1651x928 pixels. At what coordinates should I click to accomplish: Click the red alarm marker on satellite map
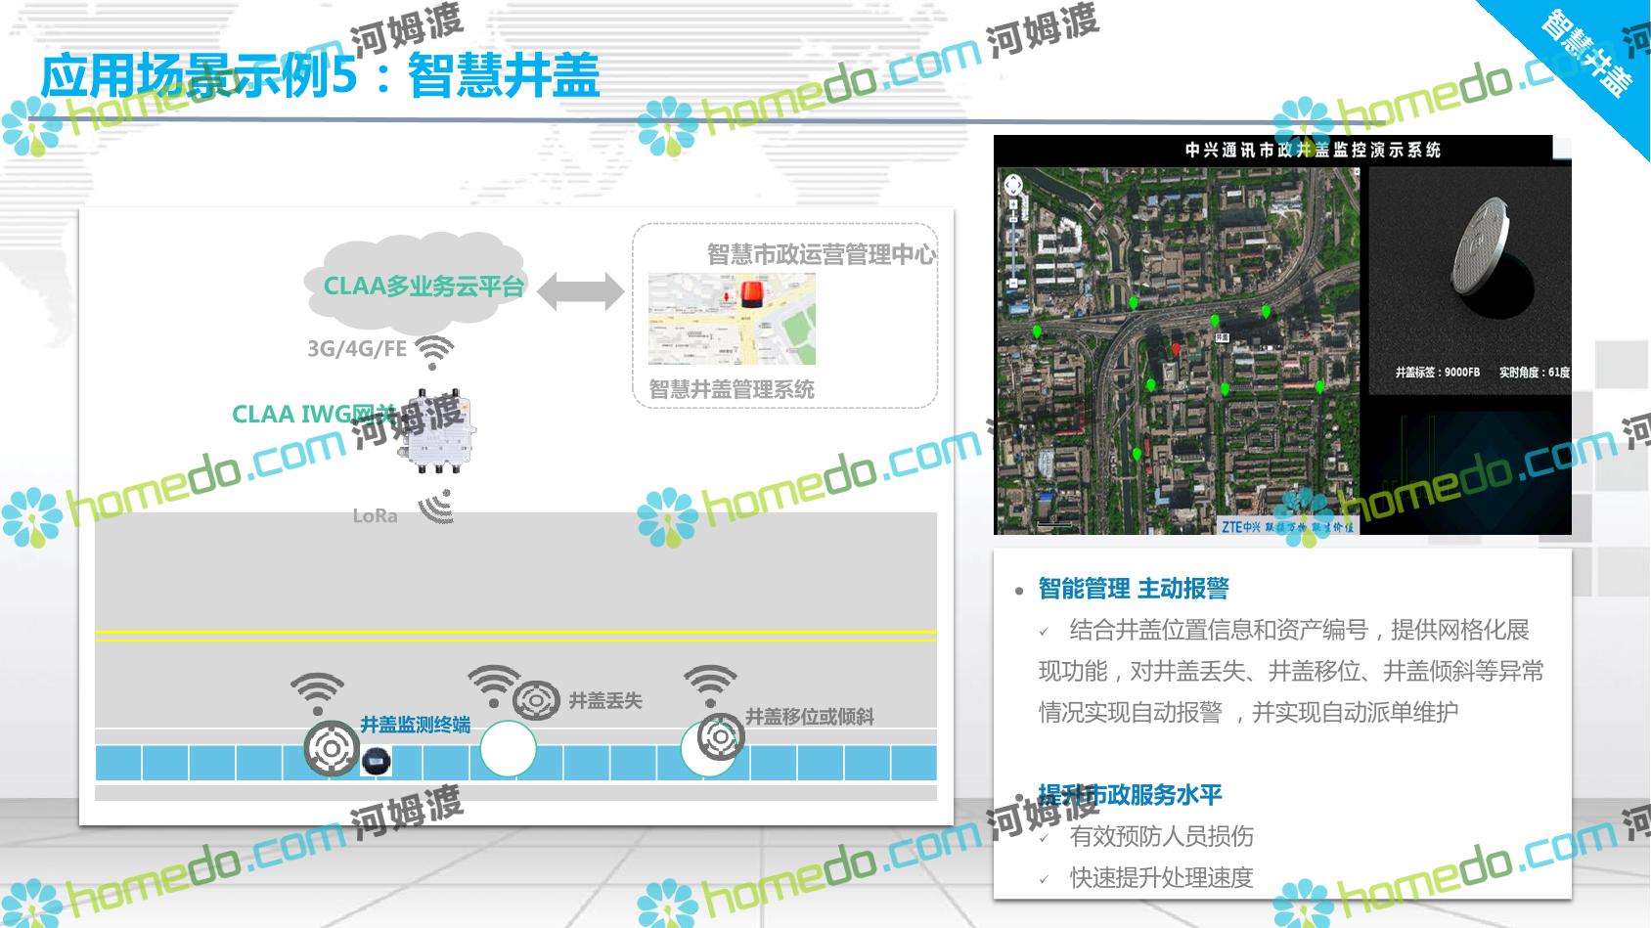click(x=1176, y=349)
